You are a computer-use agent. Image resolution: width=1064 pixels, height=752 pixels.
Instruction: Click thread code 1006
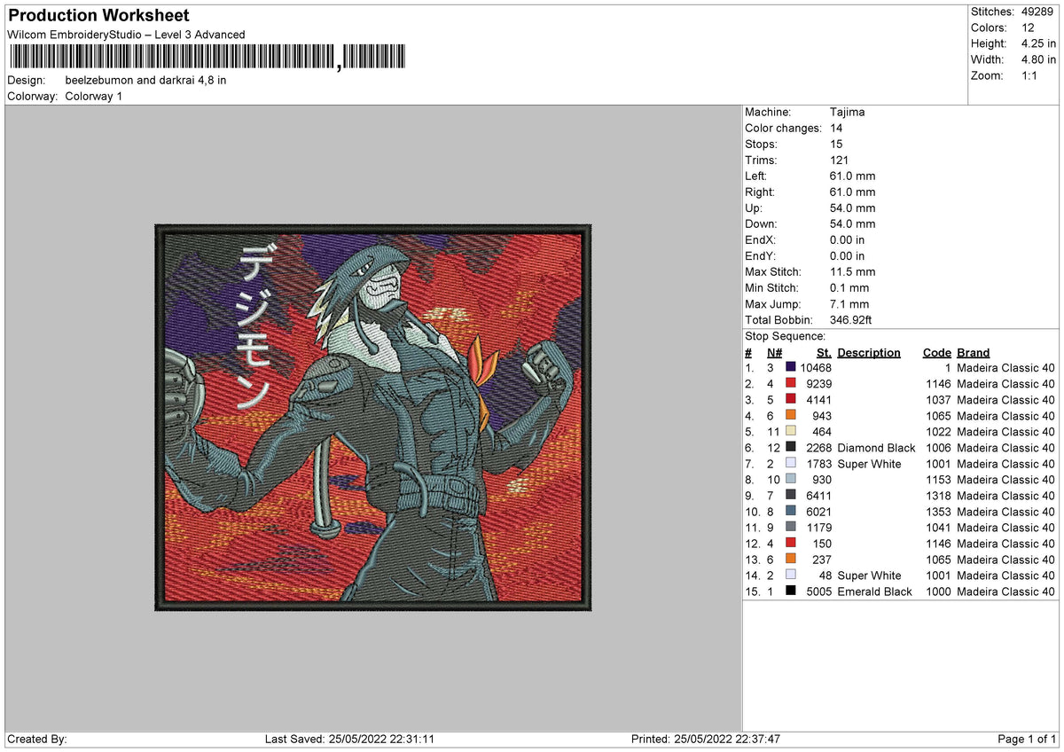click(x=936, y=447)
